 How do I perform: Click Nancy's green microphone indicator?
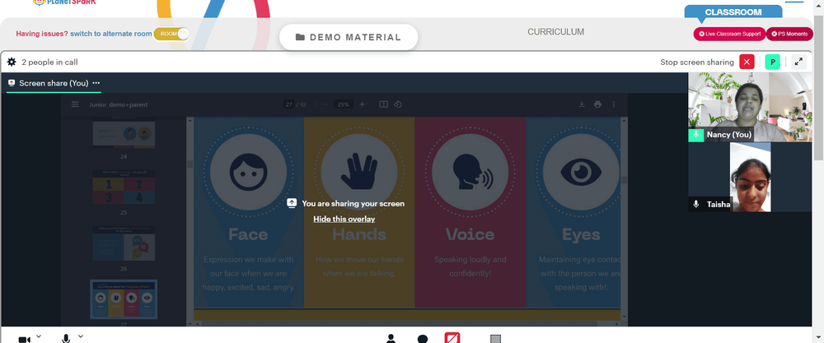(695, 135)
